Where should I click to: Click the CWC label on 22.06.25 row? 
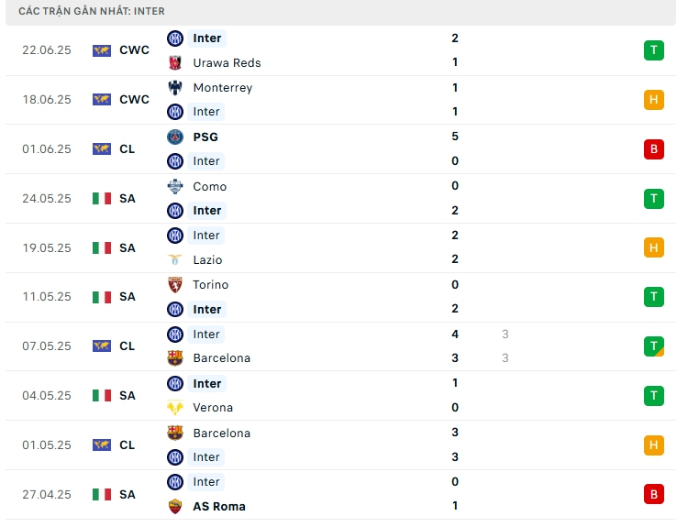point(134,50)
